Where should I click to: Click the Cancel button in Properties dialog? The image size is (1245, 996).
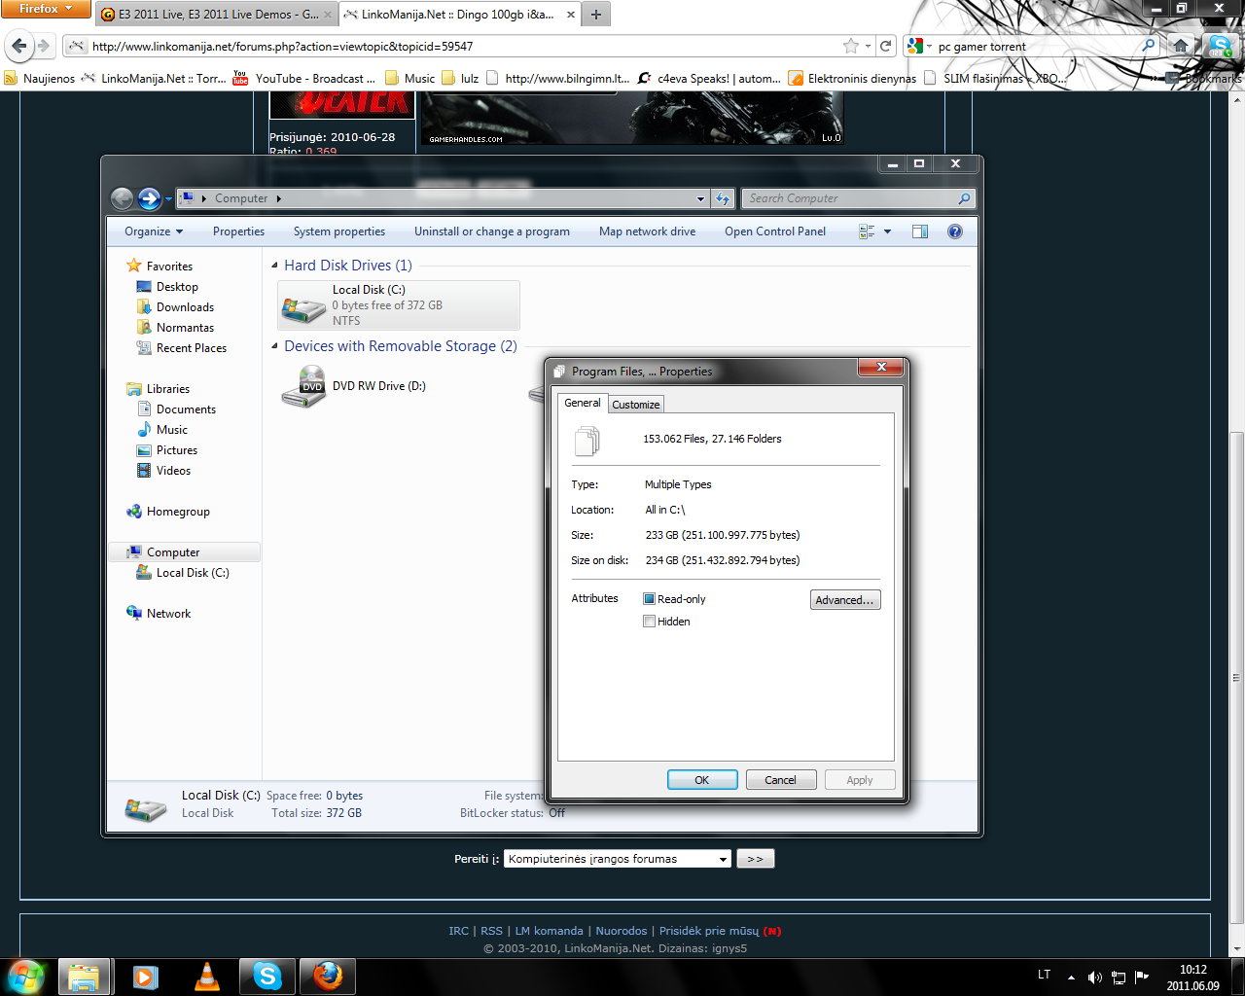780,780
